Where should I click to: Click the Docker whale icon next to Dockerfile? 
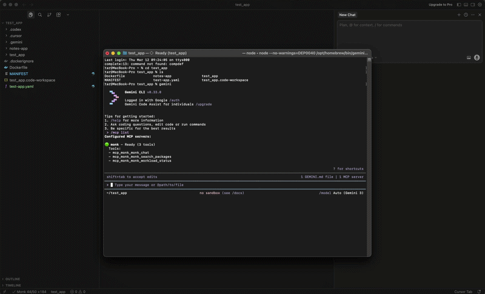[x=6, y=68]
